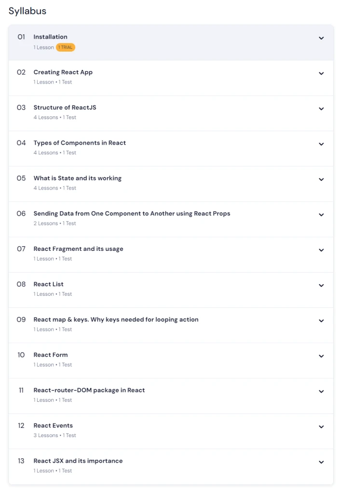Click the 1 TRIAL badge
This screenshot has width=340, height=494.
[66, 47]
